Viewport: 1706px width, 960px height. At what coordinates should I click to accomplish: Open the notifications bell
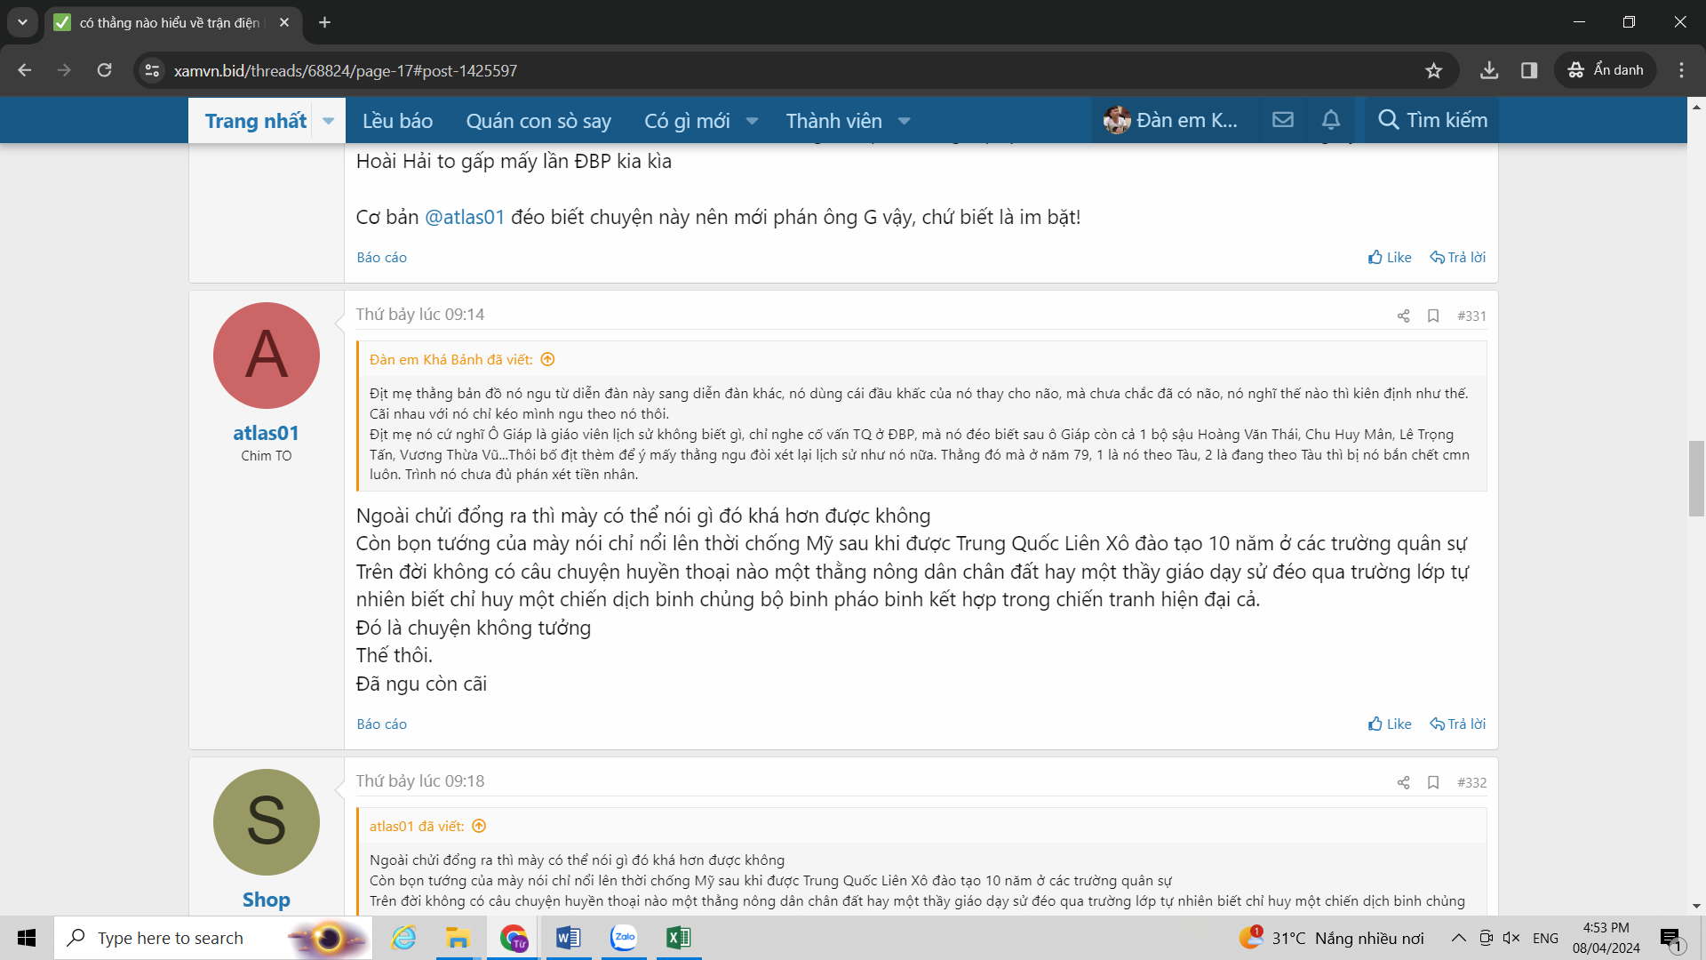(1330, 120)
